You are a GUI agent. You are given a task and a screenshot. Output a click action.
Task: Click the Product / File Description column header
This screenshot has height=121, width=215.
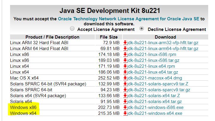tap(52, 37)
